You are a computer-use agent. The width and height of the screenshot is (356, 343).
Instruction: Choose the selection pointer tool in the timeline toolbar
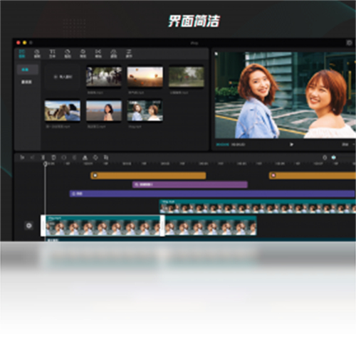(22, 157)
